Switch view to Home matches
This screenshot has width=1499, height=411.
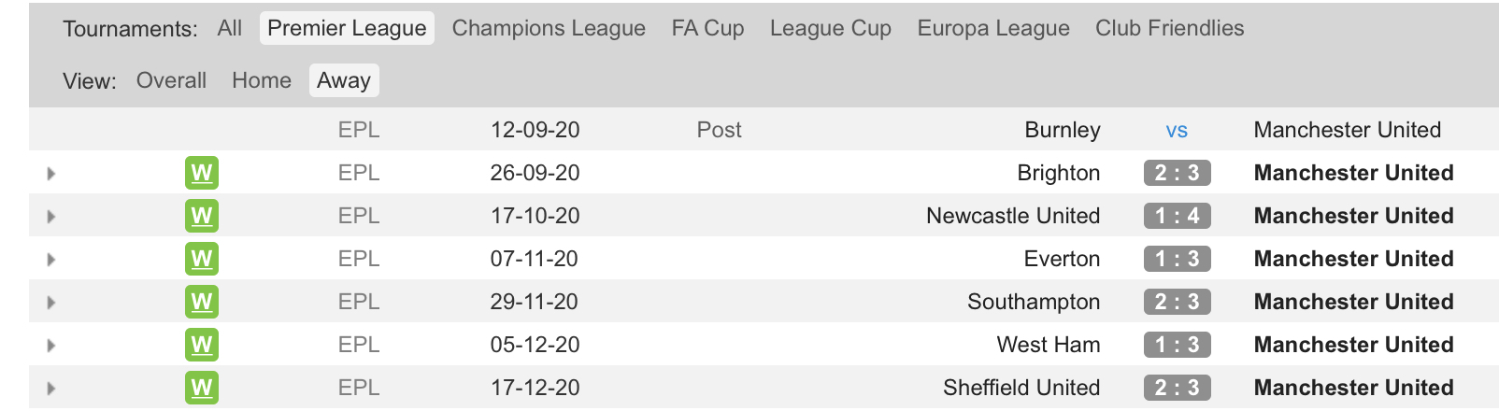pyautogui.click(x=262, y=80)
